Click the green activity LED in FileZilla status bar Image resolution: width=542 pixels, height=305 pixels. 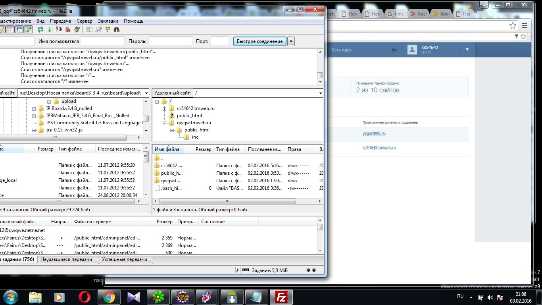point(308,270)
